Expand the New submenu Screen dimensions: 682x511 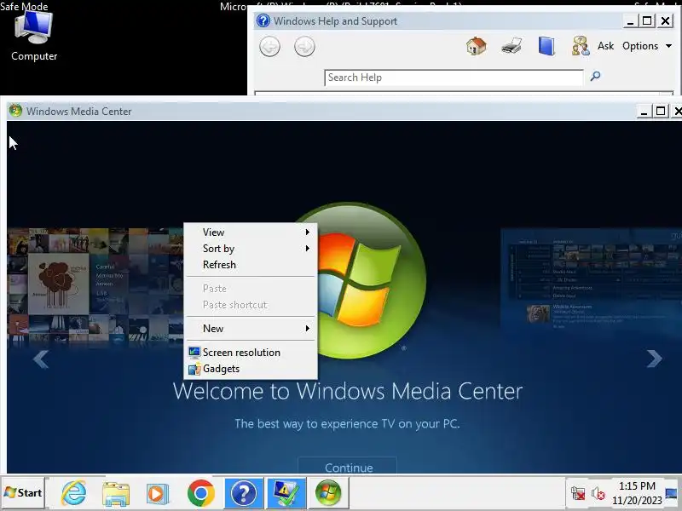pyautogui.click(x=251, y=329)
